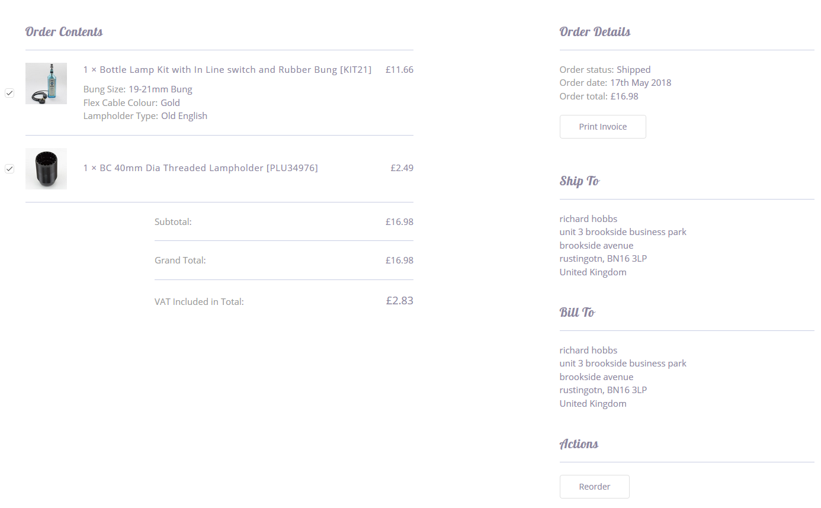Click the Order Contents heading
The height and width of the screenshot is (508, 821).
pos(64,32)
